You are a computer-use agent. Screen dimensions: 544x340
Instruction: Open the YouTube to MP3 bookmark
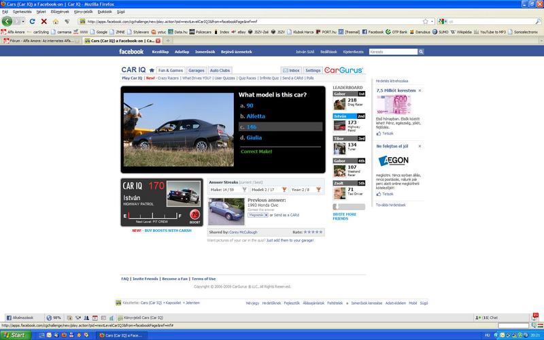pos(490,32)
